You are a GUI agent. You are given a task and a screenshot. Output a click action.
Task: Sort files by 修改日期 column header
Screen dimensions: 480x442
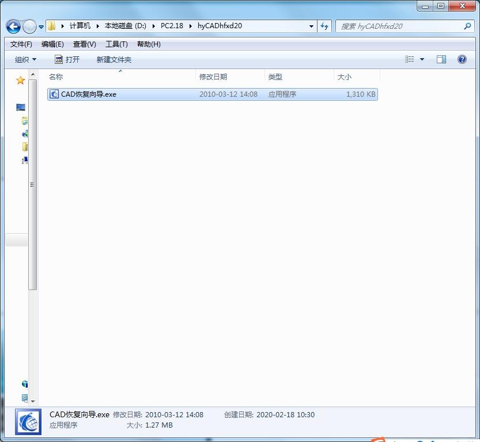(213, 77)
